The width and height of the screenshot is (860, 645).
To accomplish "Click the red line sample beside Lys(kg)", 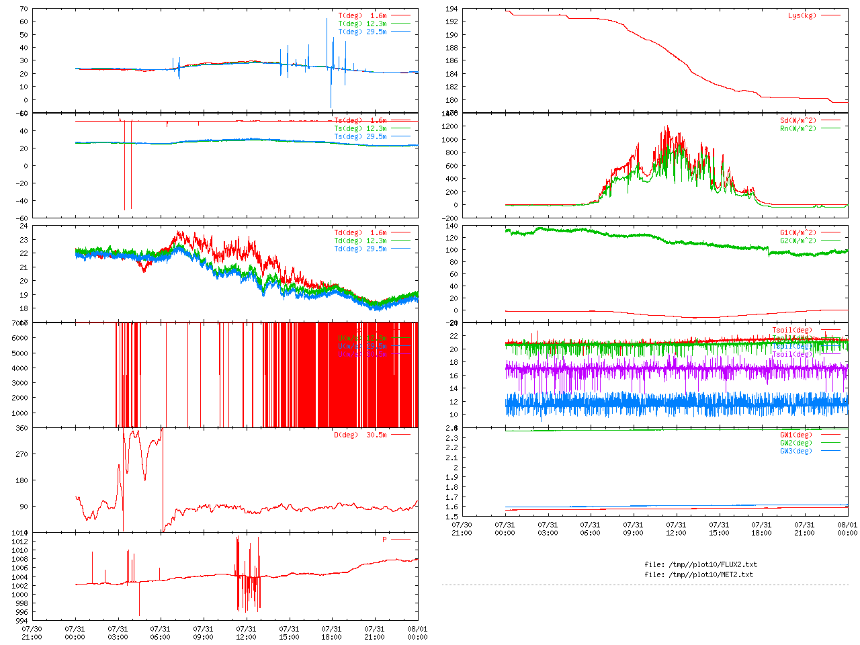I will [x=830, y=15].
